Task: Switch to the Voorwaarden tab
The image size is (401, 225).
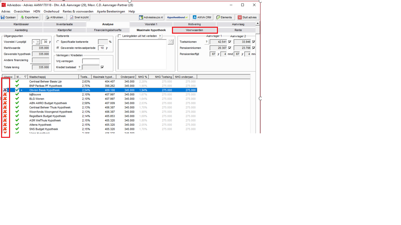Action: pos(194,30)
